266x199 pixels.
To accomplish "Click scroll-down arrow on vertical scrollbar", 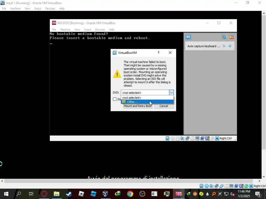I will [264, 177].
